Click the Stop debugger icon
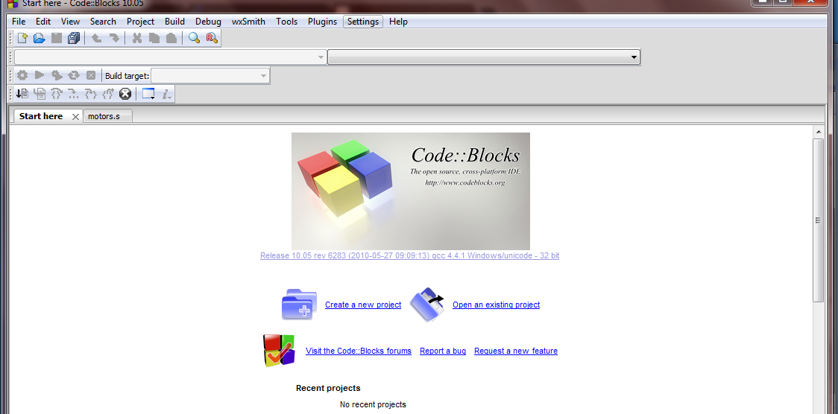This screenshot has height=414, width=838. tap(125, 94)
